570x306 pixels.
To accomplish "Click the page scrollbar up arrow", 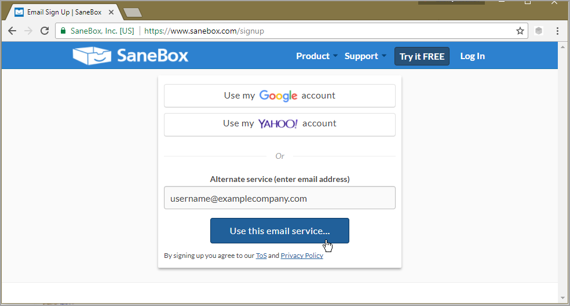I will tap(562, 47).
